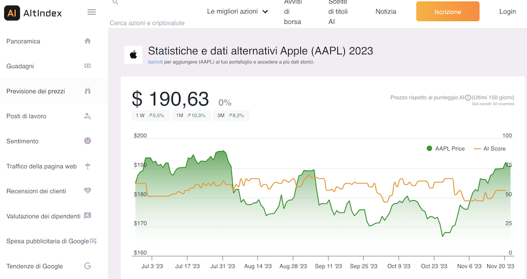The image size is (527, 279).
Task: Click the Recensioni dei clienti heart icon
Action: [87, 191]
